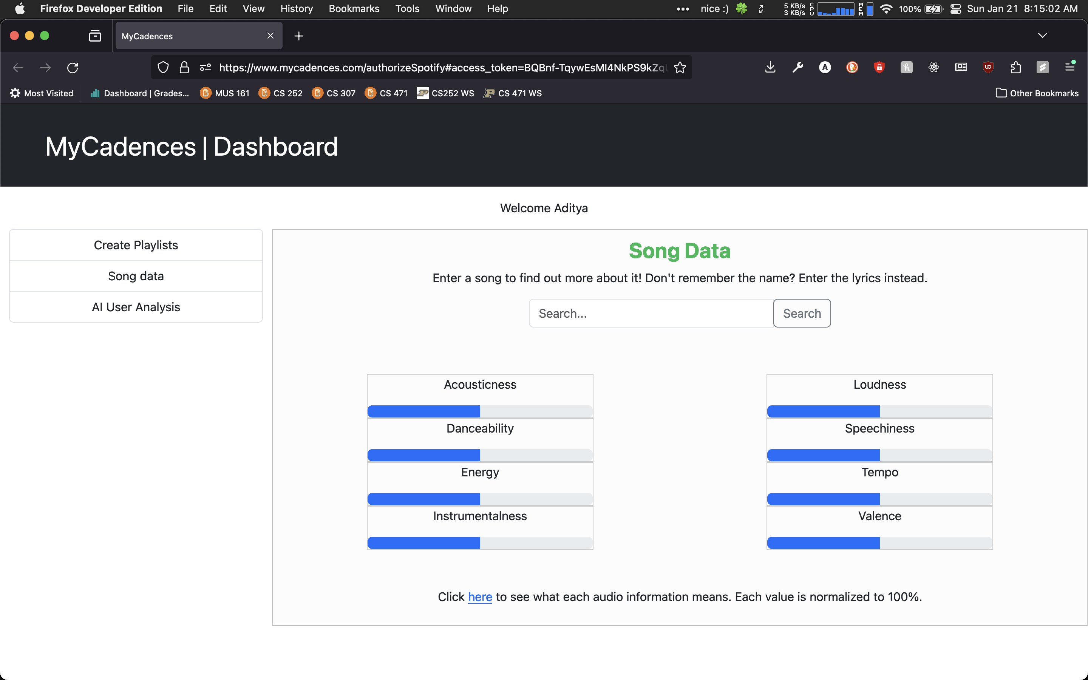
Task: Follow the 'here' audio information link
Action: (480, 597)
